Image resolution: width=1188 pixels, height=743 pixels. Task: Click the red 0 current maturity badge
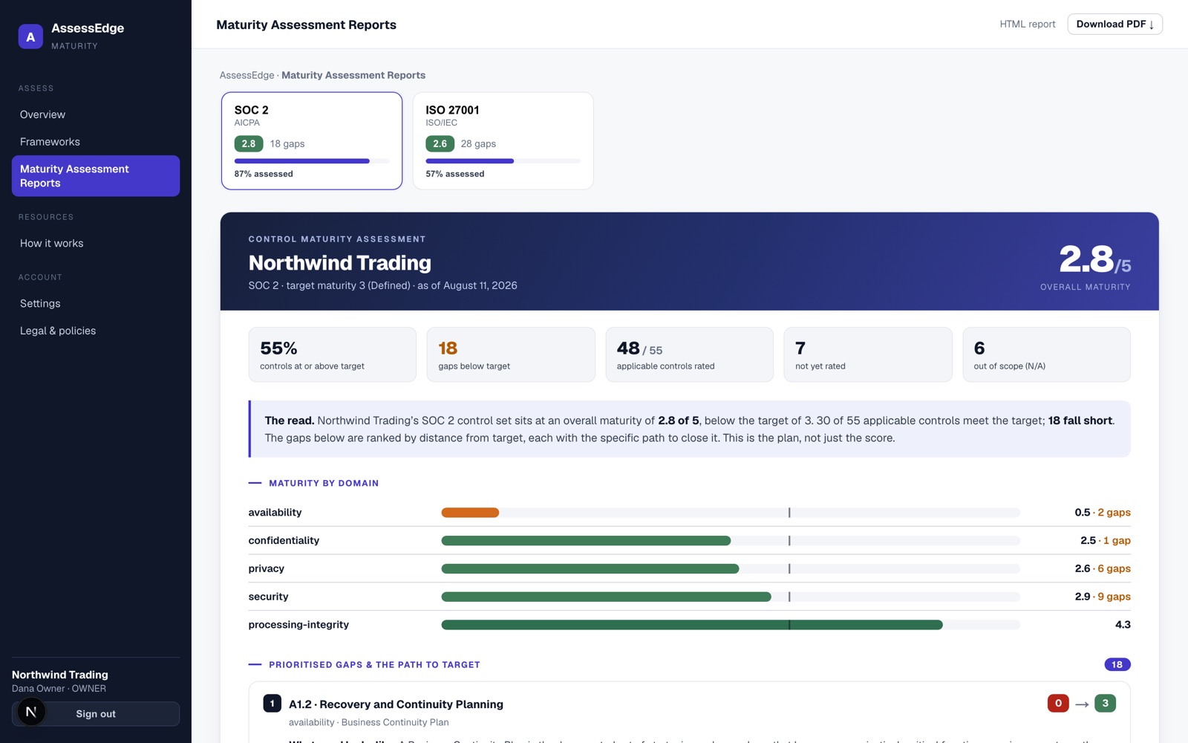tap(1058, 703)
